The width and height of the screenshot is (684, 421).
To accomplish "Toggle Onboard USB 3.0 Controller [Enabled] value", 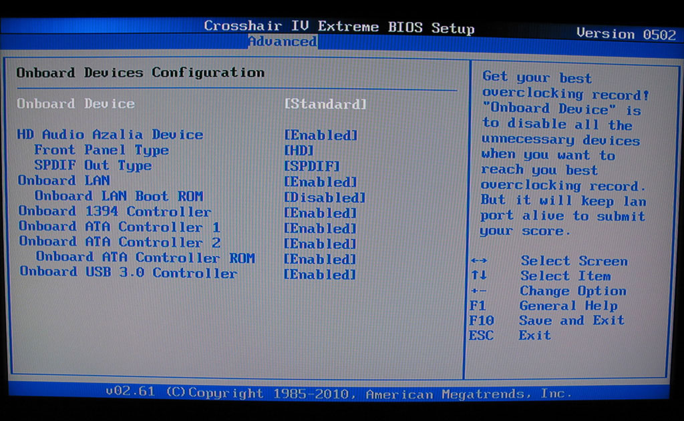I will click(320, 275).
